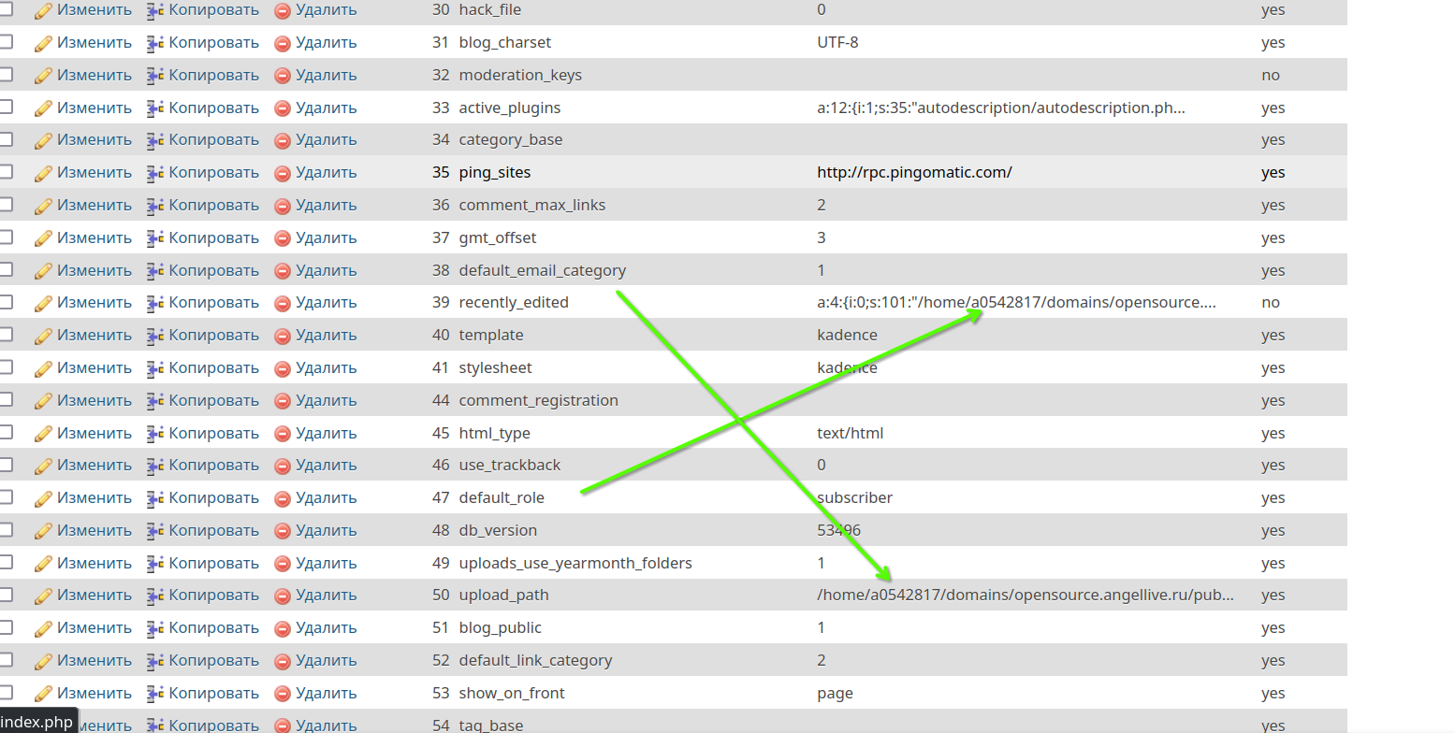The image size is (1455, 733).
Task: Click the 'page' value in show_on_front row
Action: pos(835,694)
